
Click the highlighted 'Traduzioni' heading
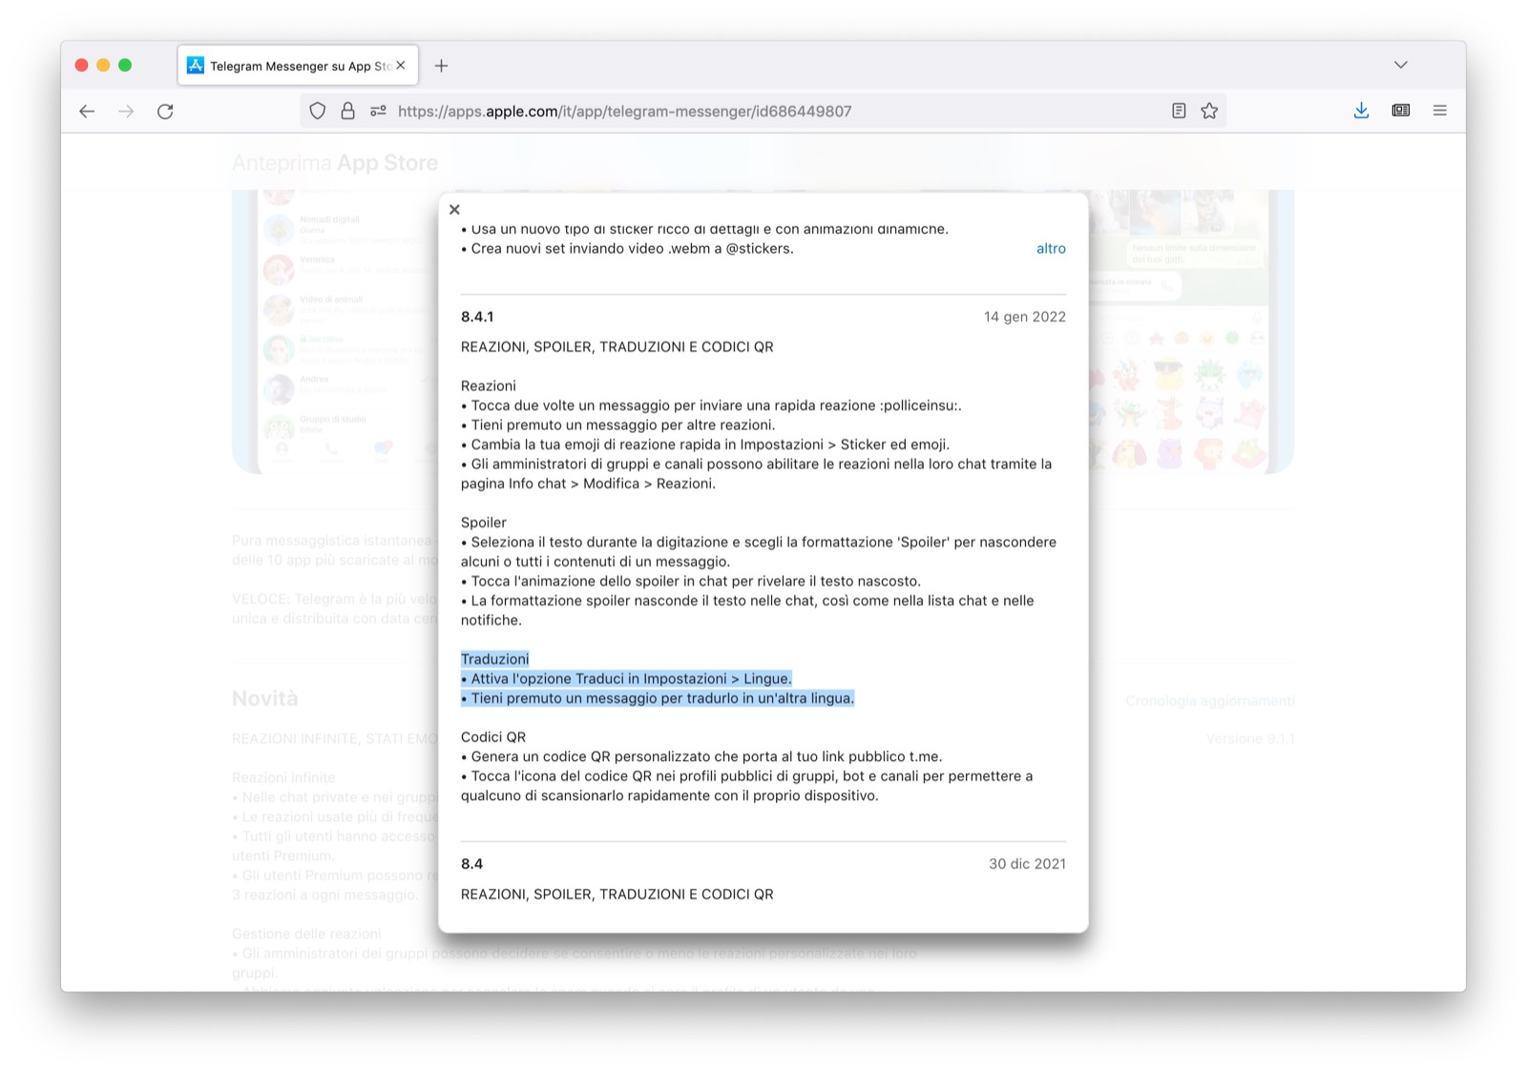494,659
